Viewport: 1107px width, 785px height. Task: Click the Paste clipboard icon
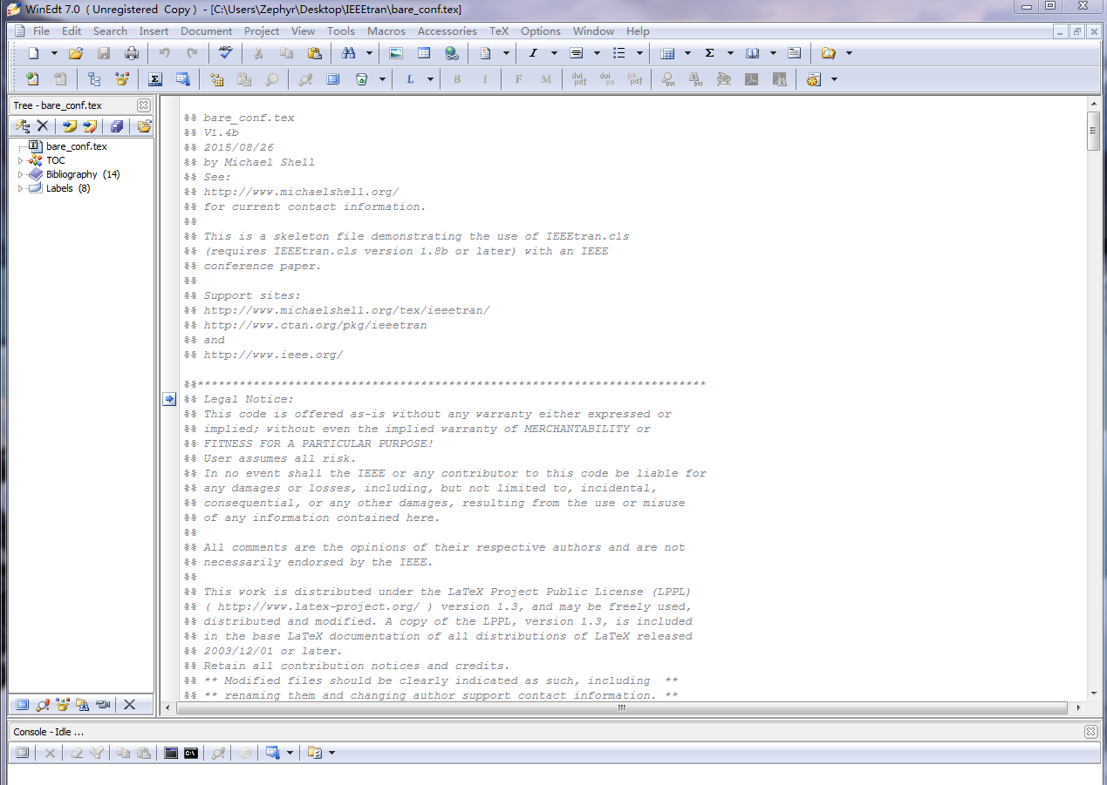click(314, 53)
